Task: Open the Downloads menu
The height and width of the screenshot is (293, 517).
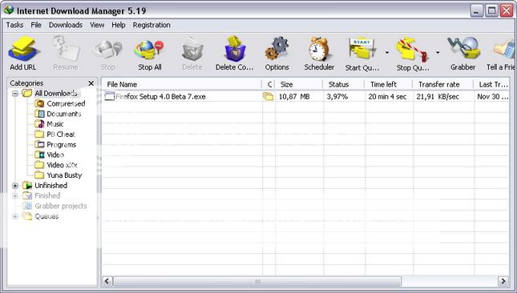Action: click(x=66, y=25)
